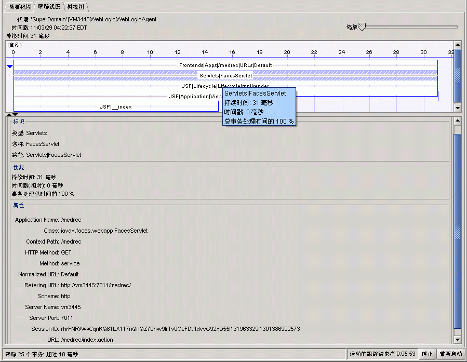Expand the trace pane with the down splitter arrow

(15, 114)
